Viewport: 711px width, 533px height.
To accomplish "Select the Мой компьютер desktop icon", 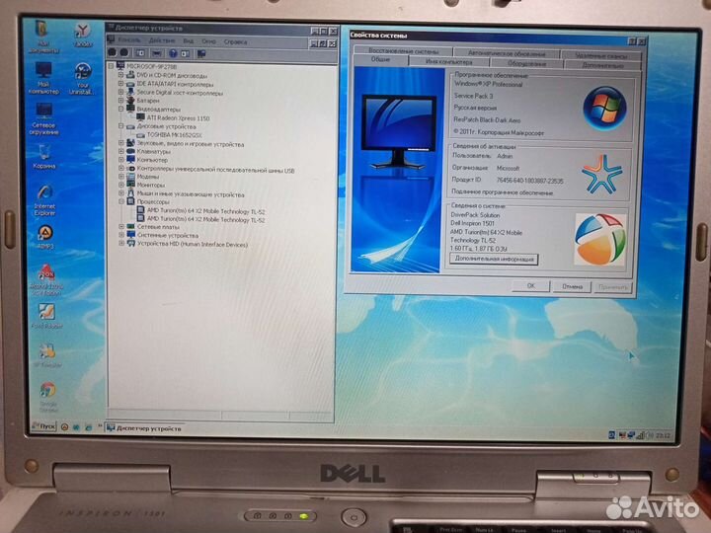I will click(43, 78).
